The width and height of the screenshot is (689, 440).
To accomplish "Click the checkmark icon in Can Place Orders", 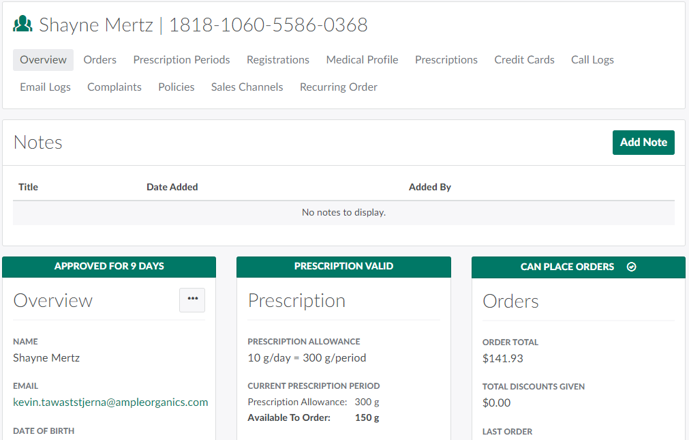I will click(631, 267).
